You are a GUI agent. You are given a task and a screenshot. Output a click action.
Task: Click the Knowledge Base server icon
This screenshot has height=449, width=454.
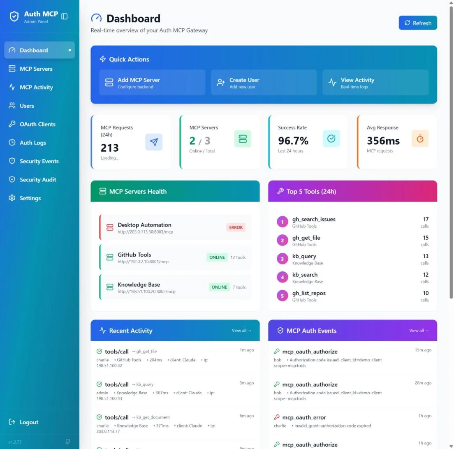[110, 287]
